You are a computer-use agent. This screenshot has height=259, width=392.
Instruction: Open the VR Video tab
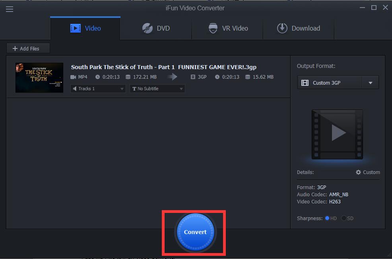pyautogui.click(x=228, y=28)
